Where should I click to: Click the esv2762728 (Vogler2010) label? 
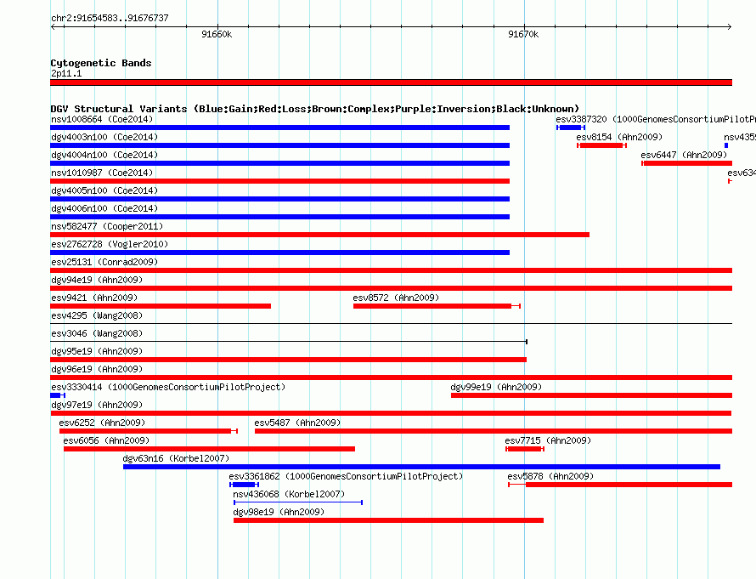pos(110,244)
